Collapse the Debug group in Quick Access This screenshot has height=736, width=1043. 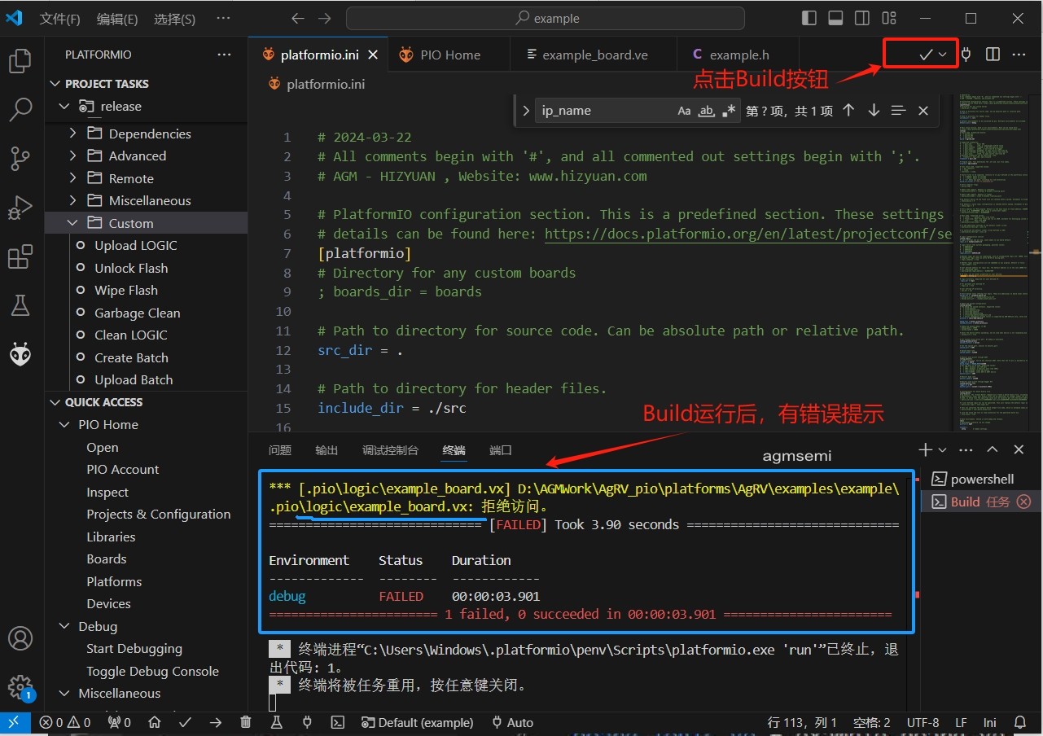tap(64, 626)
